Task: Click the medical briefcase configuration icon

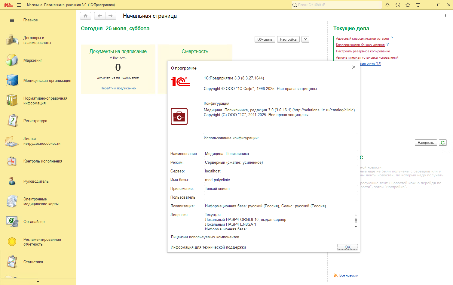Action: click(x=179, y=116)
